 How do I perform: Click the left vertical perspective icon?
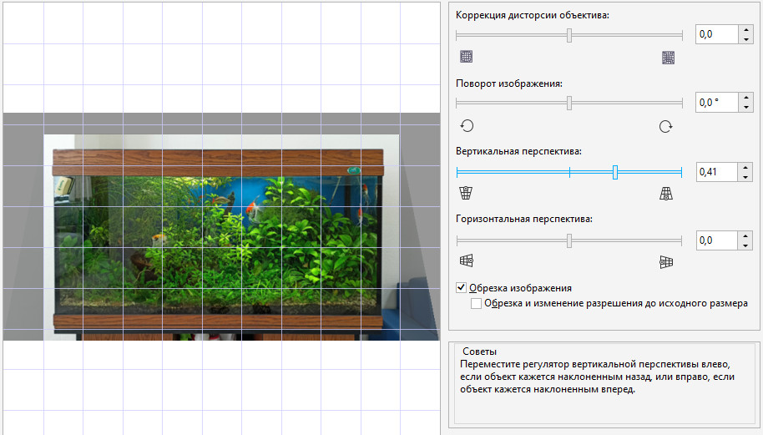[x=467, y=194]
